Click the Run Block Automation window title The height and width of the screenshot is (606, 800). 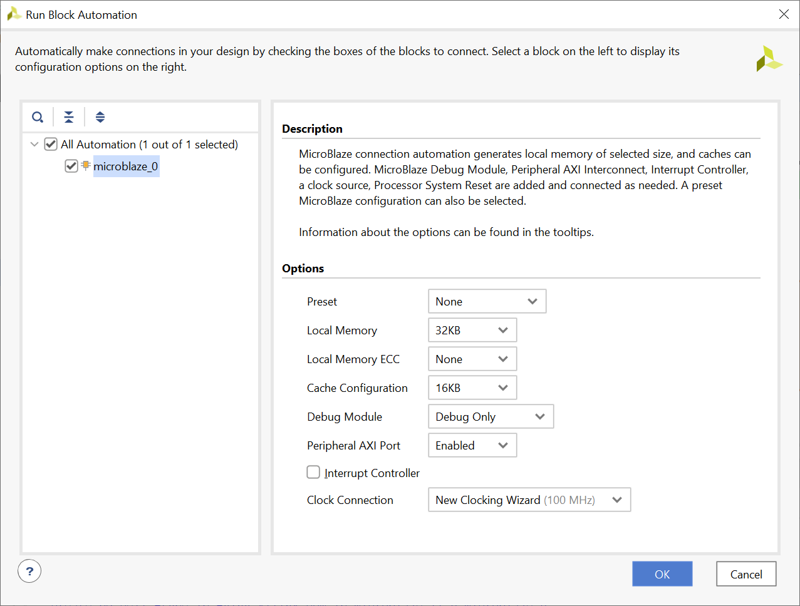pyautogui.click(x=81, y=15)
